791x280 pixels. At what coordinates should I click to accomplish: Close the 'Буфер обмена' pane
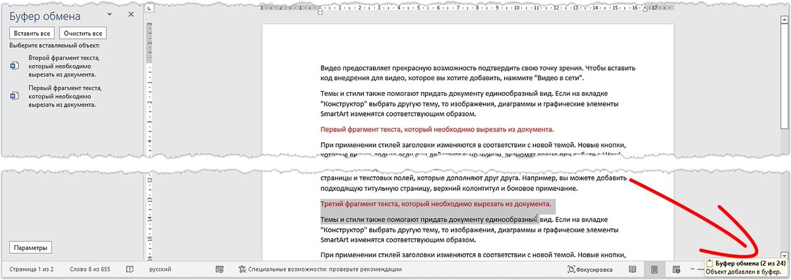131,14
